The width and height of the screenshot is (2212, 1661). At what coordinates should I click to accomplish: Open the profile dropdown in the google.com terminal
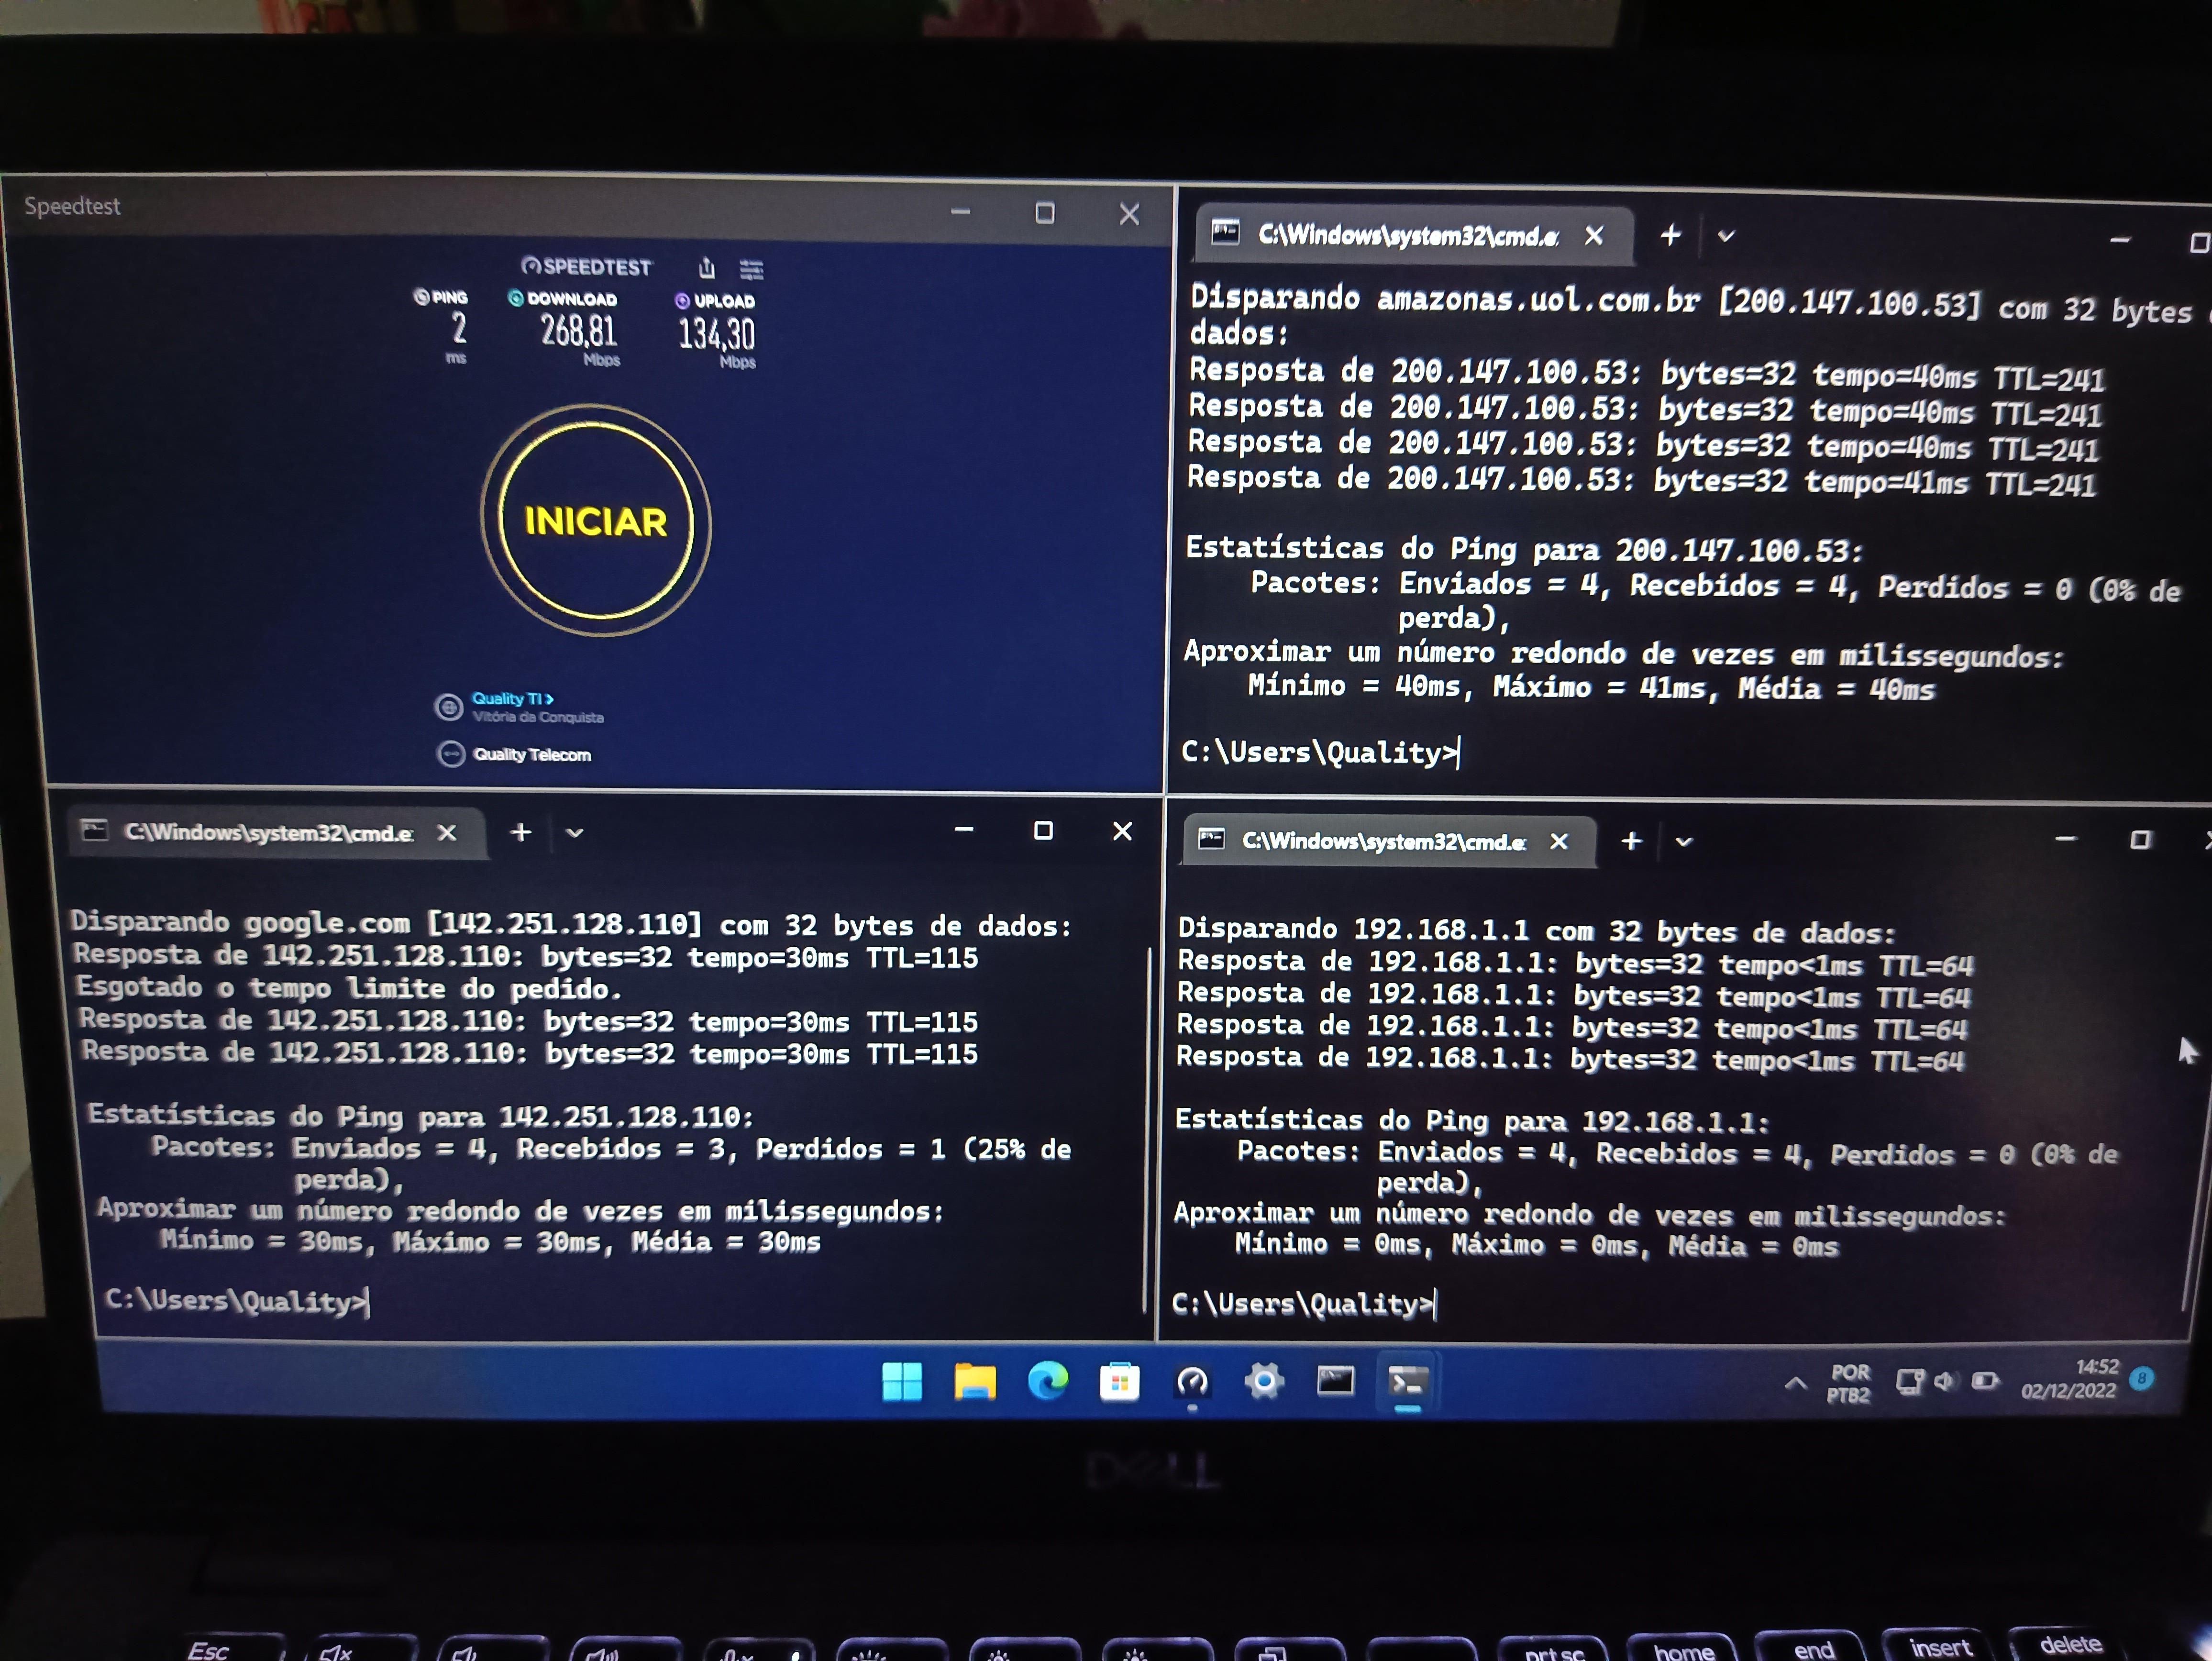tap(574, 832)
